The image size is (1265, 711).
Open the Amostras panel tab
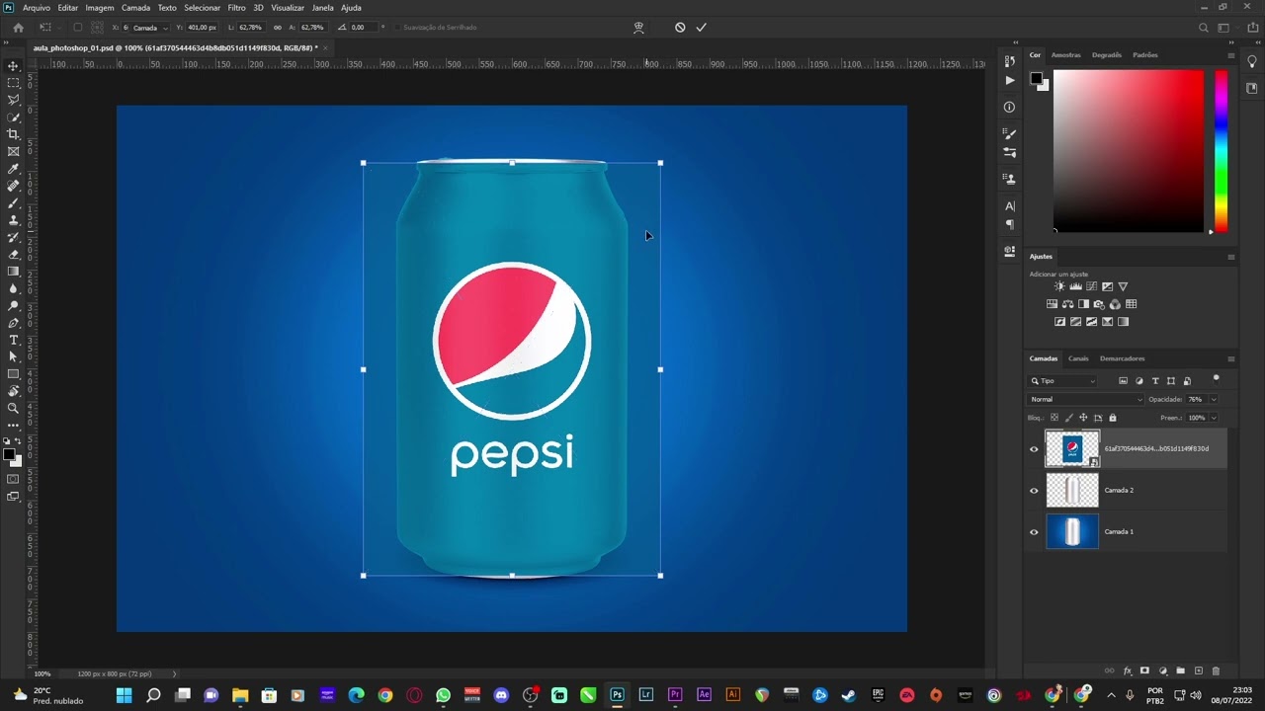coord(1065,55)
